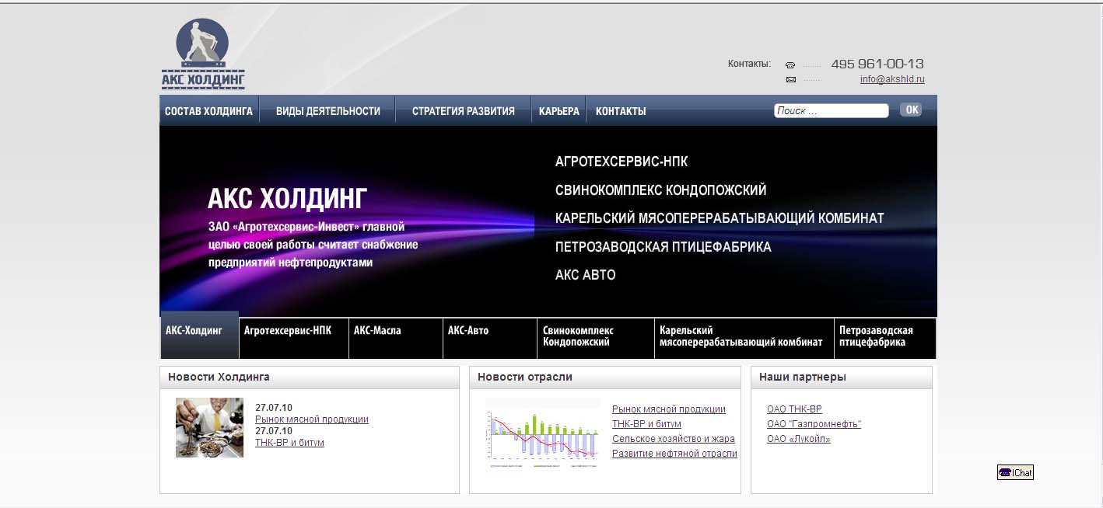The image size is (1103, 508).
Task: Click the industry news chart thumbnail
Action: point(542,433)
